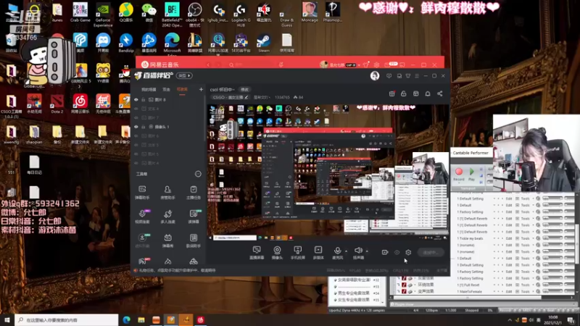Select Camera 1 layer in source list
The width and height of the screenshot is (580, 326).
[x=168, y=127]
